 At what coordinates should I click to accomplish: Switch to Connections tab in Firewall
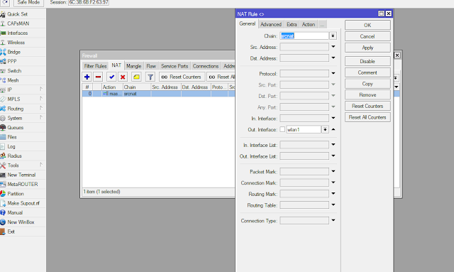(206, 66)
